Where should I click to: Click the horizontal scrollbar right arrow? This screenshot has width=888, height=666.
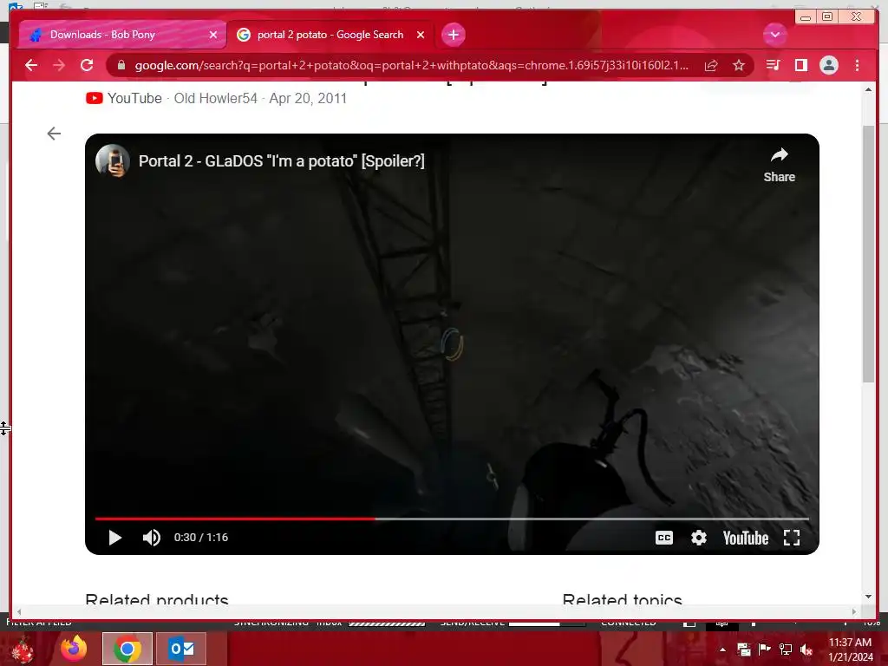[x=854, y=611]
